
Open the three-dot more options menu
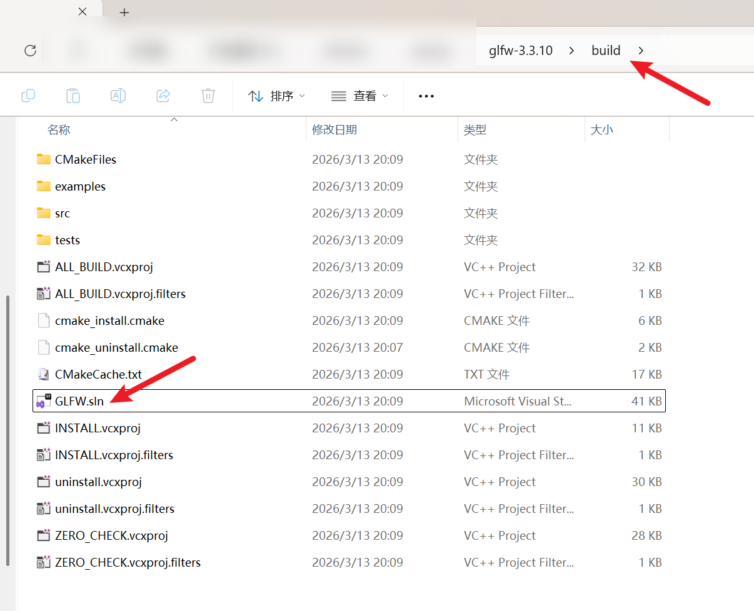pyautogui.click(x=426, y=96)
